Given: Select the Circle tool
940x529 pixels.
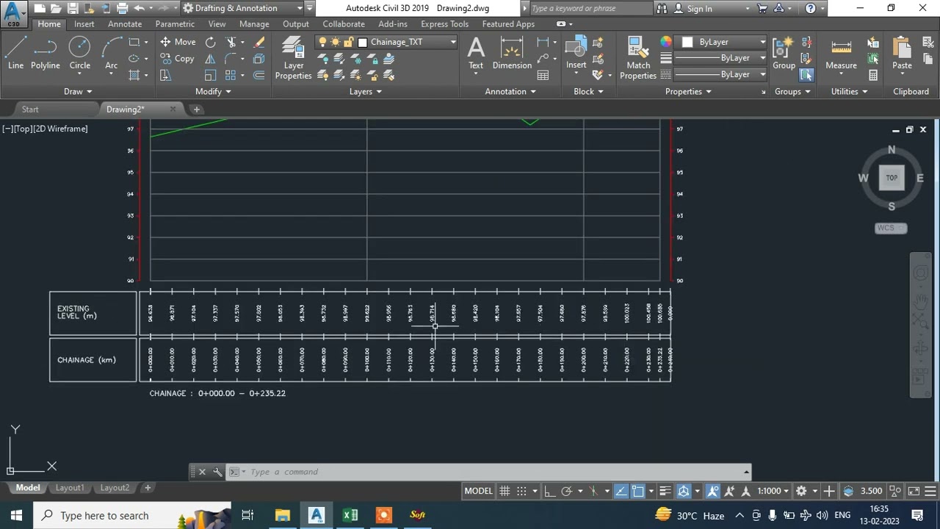Looking at the screenshot, I should coord(79,54).
